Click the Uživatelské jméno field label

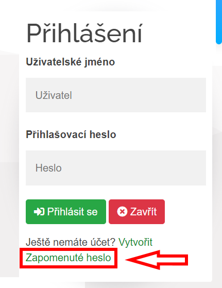[71, 62]
